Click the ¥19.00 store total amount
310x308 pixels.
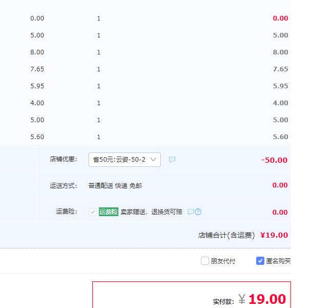point(274,235)
